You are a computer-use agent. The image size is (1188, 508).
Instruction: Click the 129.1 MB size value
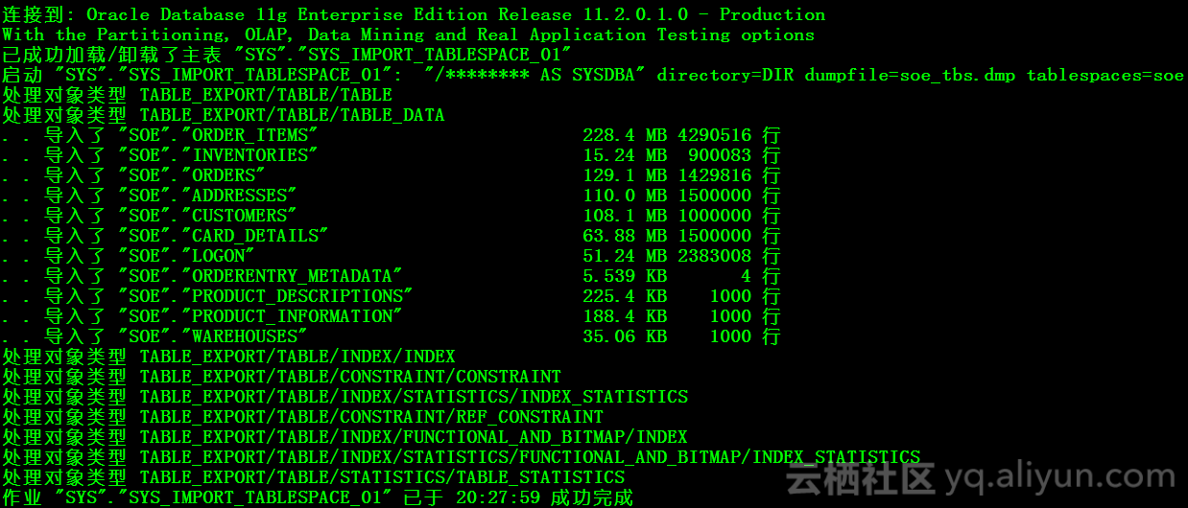[x=625, y=175]
